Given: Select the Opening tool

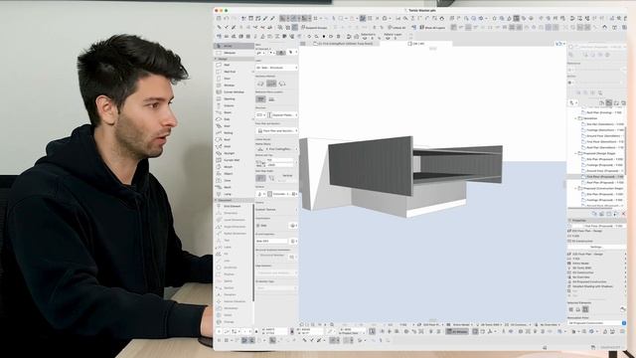Looking at the screenshot, I should (x=234, y=99).
